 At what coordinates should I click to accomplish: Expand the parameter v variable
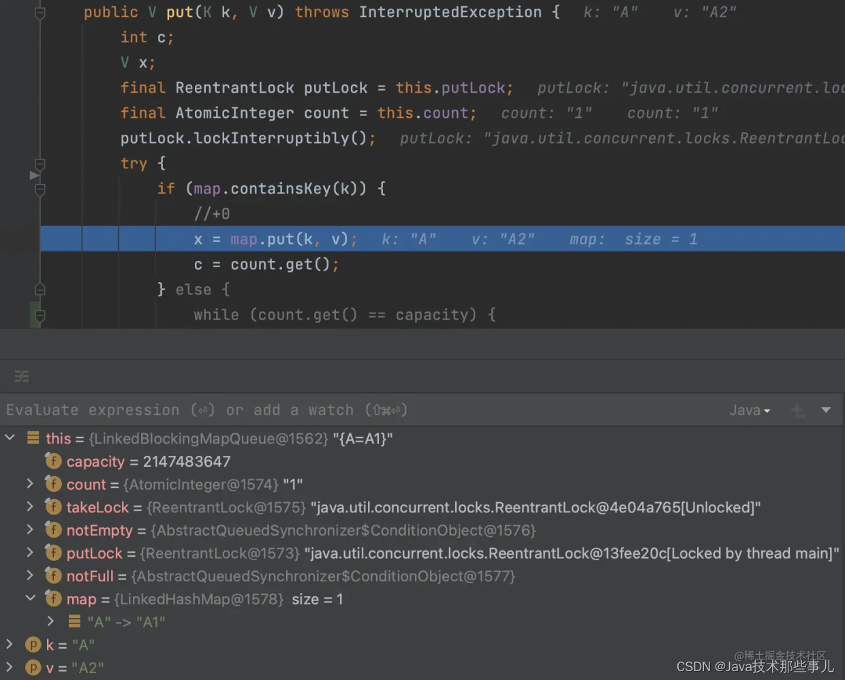pyautogui.click(x=9, y=666)
